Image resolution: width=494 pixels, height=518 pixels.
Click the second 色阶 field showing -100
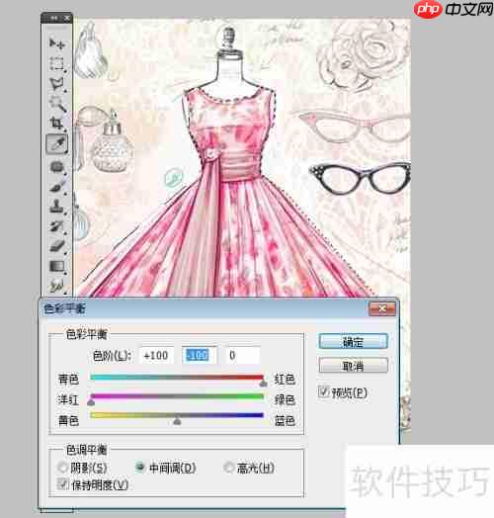click(x=200, y=355)
